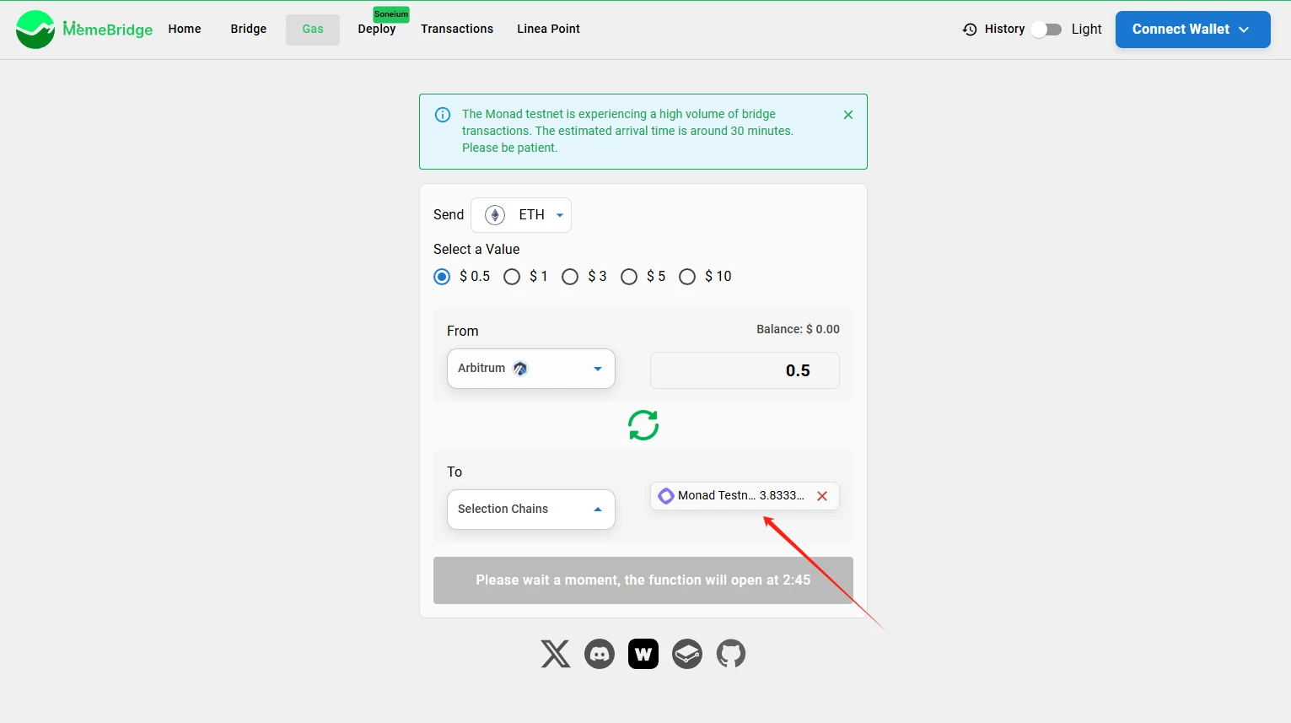The width and height of the screenshot is (1291, 723).
Task: Open the GitHub repository icon
Action: pos(731,654)
